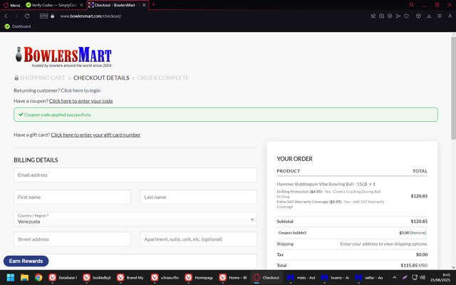Click the Apartment, suite, unit field
Image resolution: width=456 pixels, height=285 pixels.
click(198, 239)
